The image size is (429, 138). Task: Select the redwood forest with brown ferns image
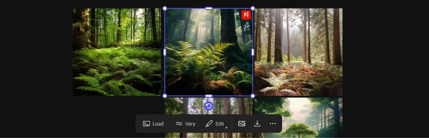click(299, 52)
